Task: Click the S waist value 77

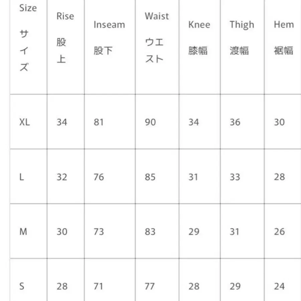Action: [x=149, y=286]
